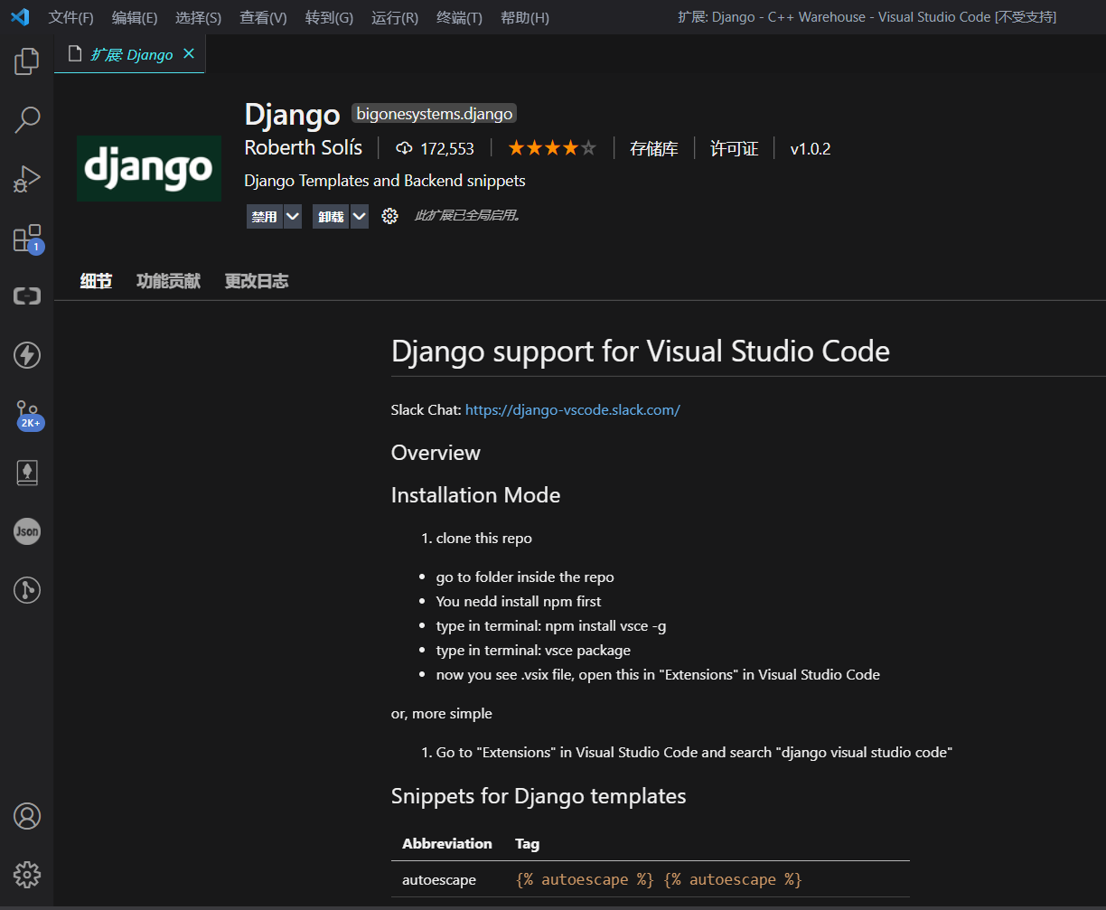
Task: Click the Tag column header
Action: tap(527, 843)
